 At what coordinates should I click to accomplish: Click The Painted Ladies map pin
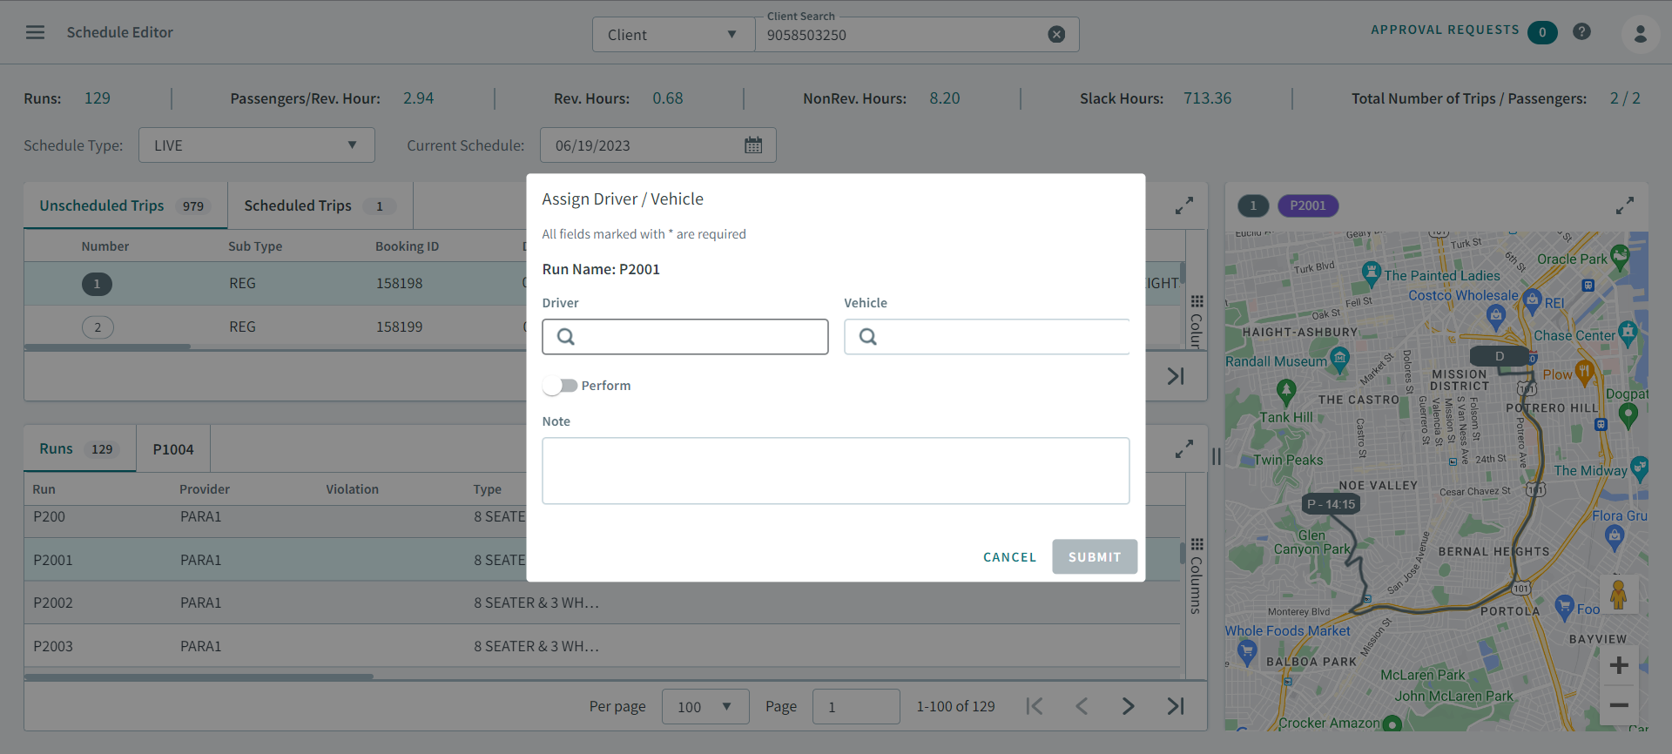pyautogui.click(x=1372, y=275)
